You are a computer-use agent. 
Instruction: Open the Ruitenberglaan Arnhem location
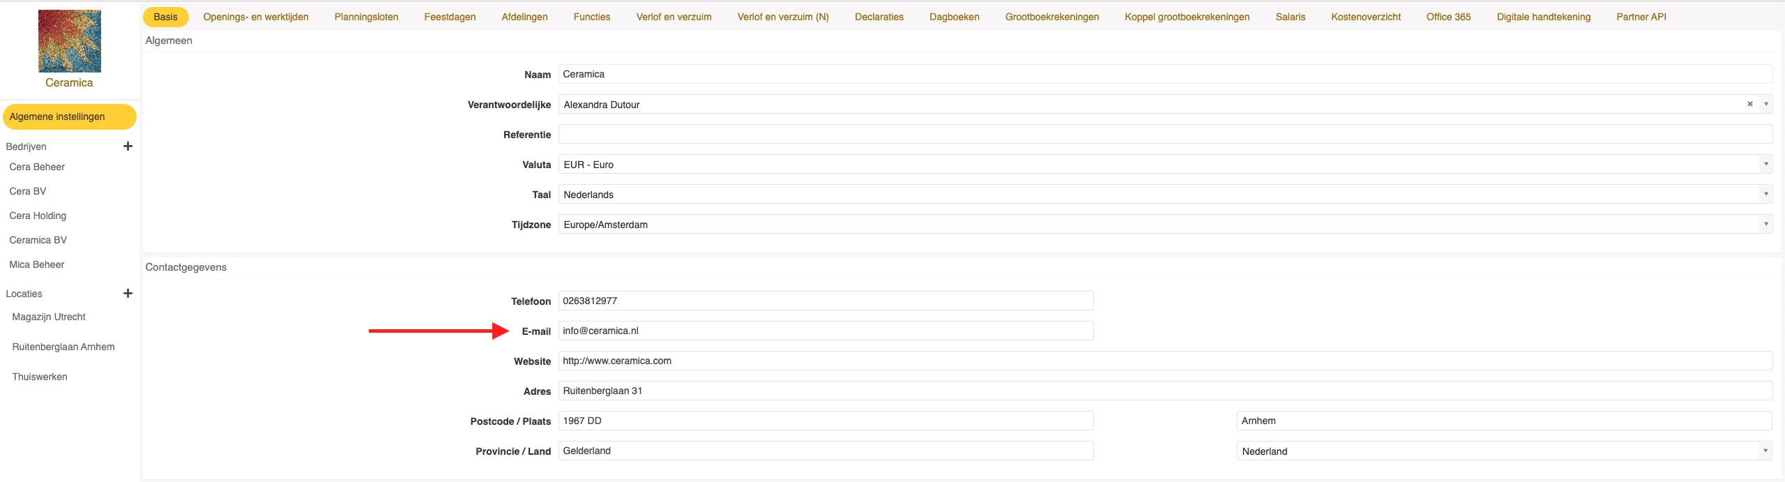[63, 347]
